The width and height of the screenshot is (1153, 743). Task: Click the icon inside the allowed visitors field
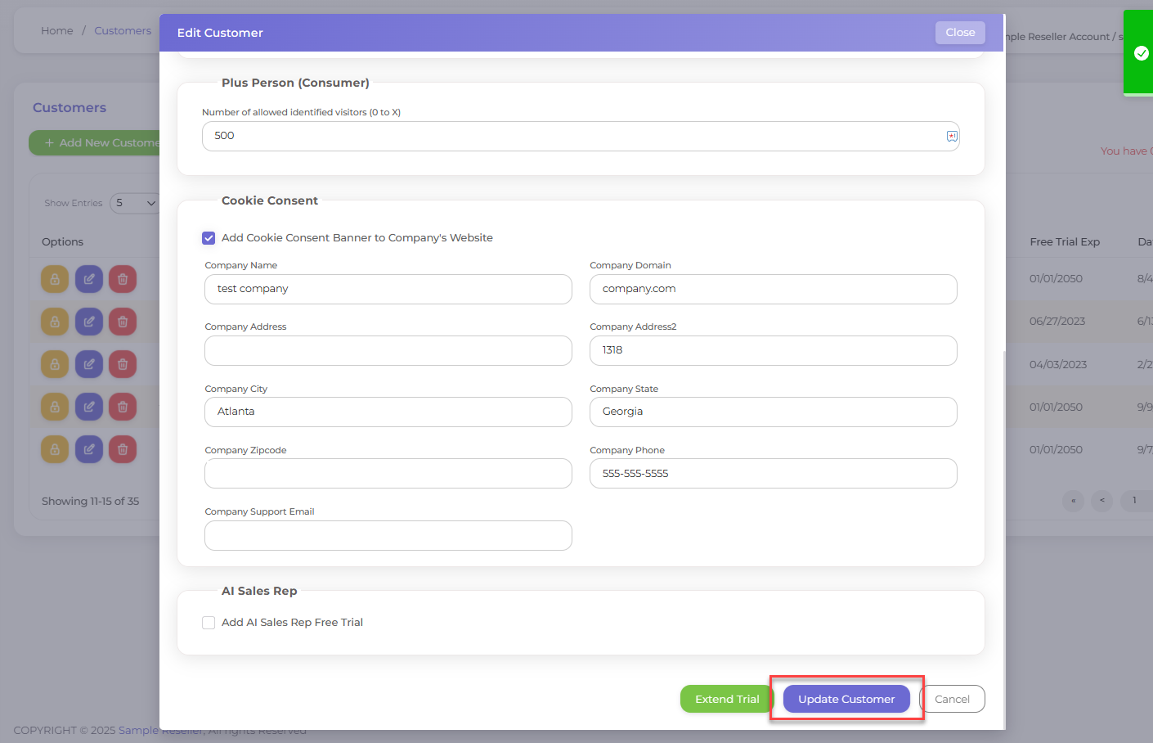(x=952, y=137)
